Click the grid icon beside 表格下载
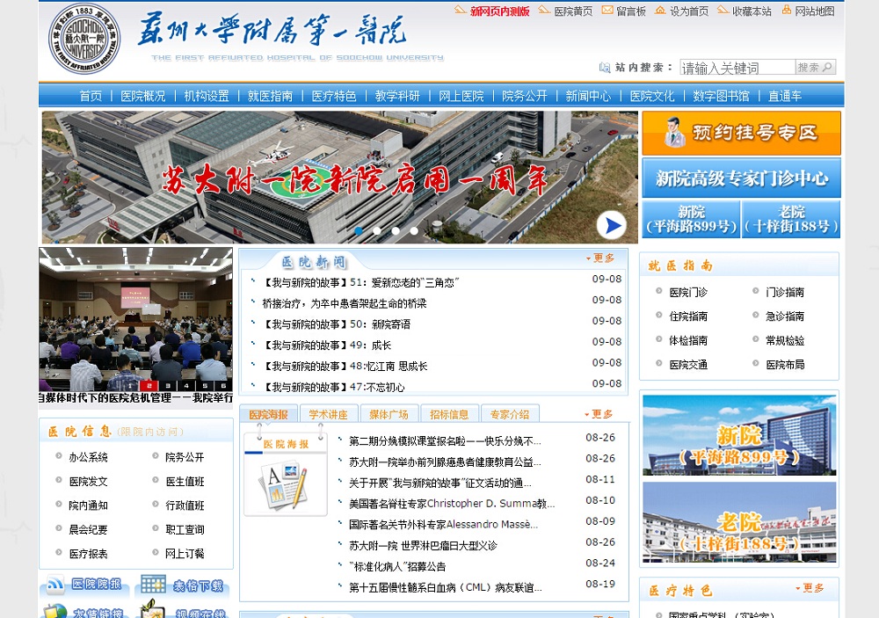The image size is (879, 618). pos(153,585)
